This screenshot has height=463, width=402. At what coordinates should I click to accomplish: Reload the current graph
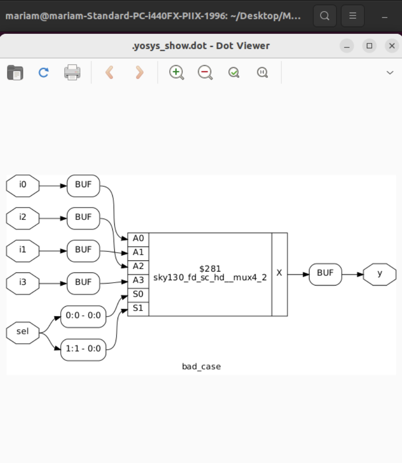point(43,72)
